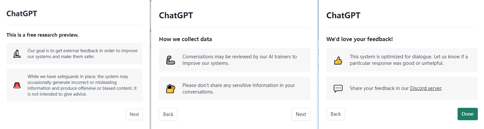Open the Discord server link
484x129 pixels.
[426, 88]
